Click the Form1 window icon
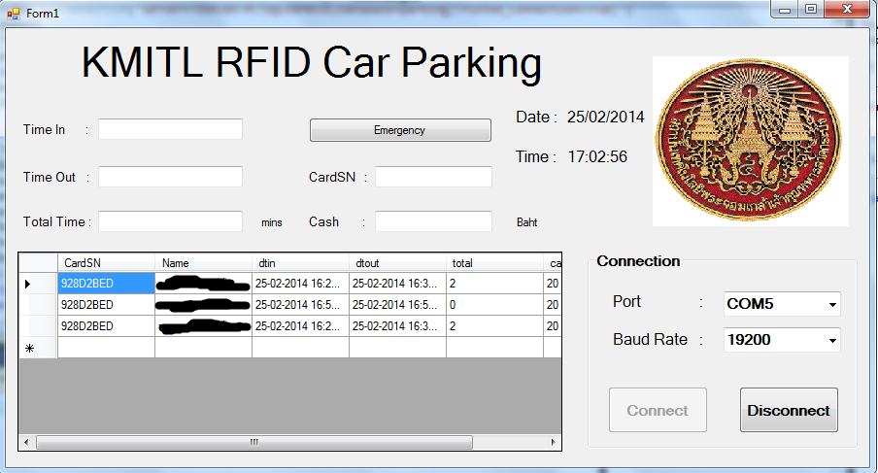Image resolution: width=878 pixels, height=473 pixels. click(14, 13)
